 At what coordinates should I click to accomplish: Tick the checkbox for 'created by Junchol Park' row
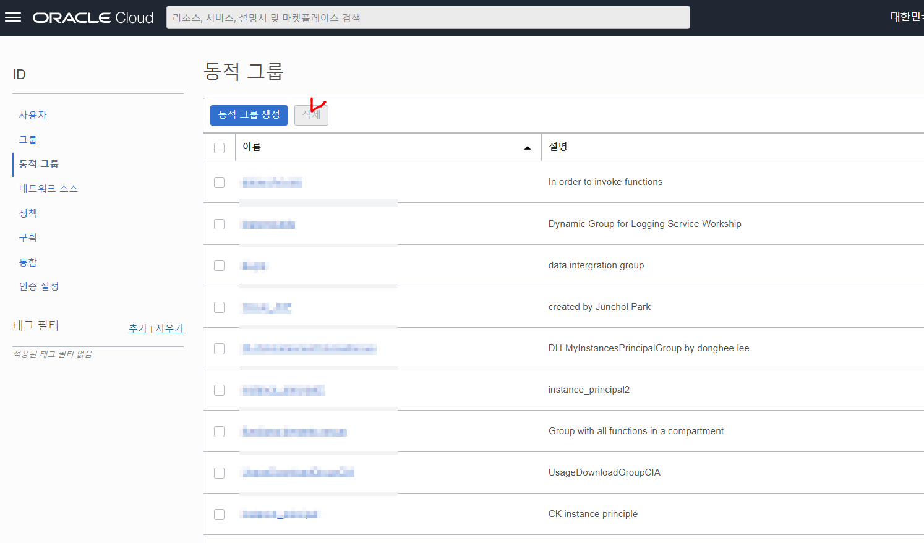(219, 307)
